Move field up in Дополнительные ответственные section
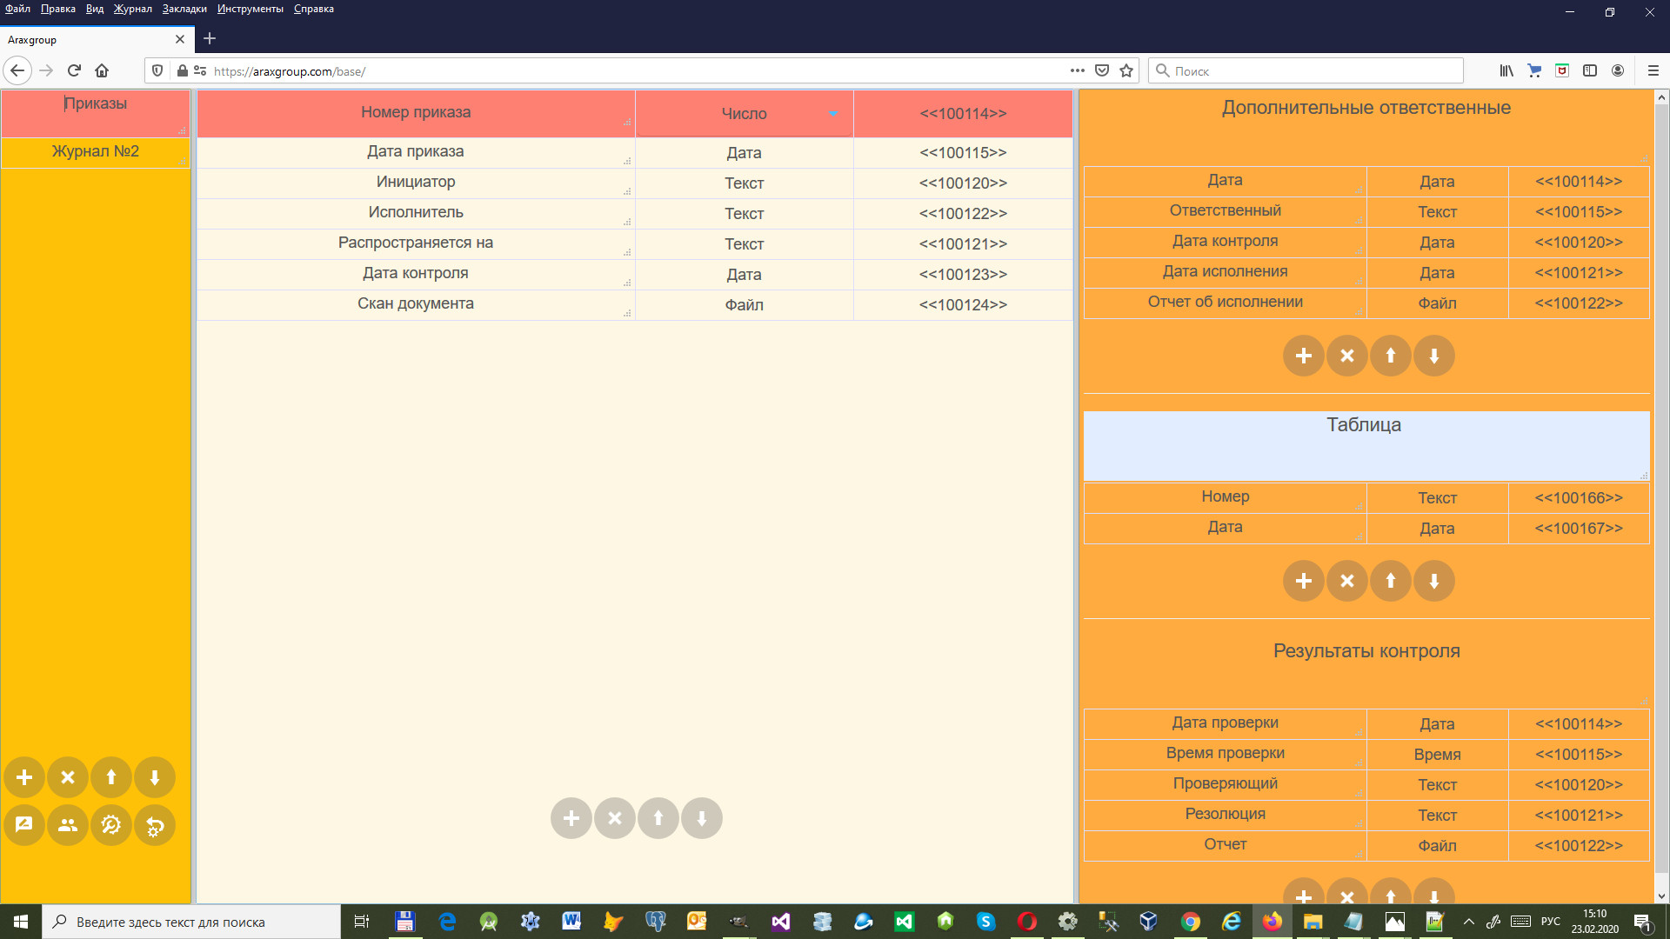The height and width of the screenshot is (939, 1670). pos(1390,356)
